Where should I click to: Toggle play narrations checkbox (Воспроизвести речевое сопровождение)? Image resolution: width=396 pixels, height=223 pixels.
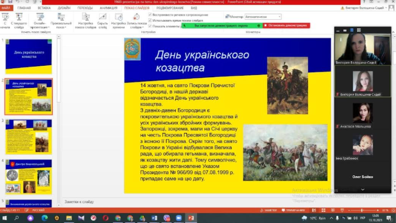click(x=150, y=15)
